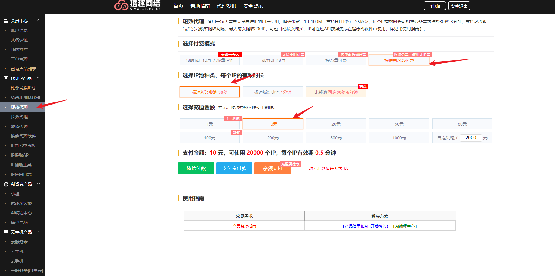
Task: Select 按使用次数付费 payment mode
Action: 399,60
